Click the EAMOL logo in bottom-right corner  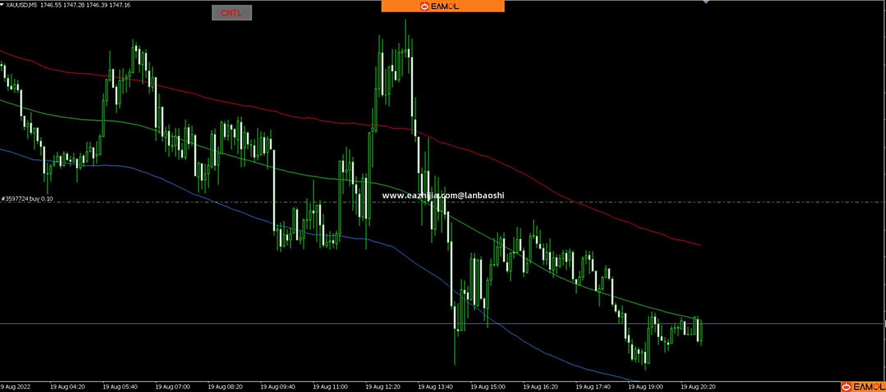[863, 387]
